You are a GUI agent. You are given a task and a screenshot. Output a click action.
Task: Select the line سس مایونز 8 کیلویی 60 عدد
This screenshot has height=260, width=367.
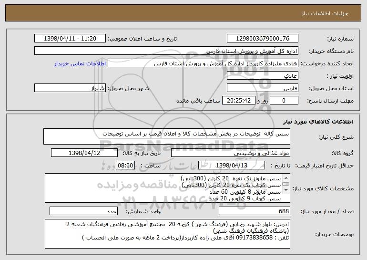(245, 192)
